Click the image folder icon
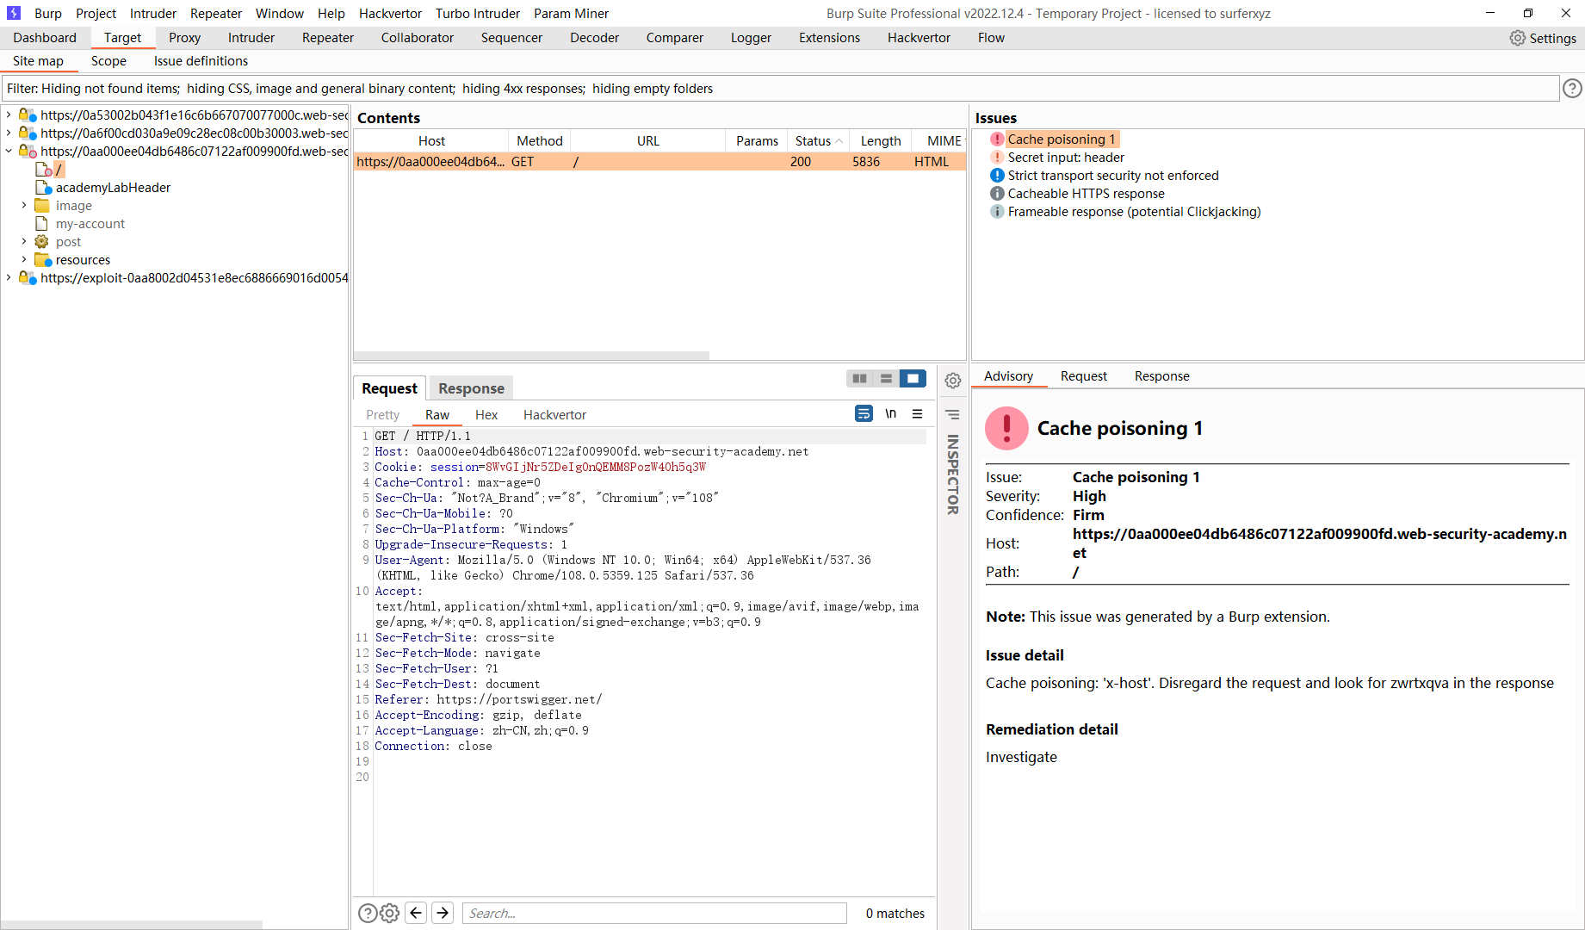Screen dimensions: 1585x930 pos(41,205)
